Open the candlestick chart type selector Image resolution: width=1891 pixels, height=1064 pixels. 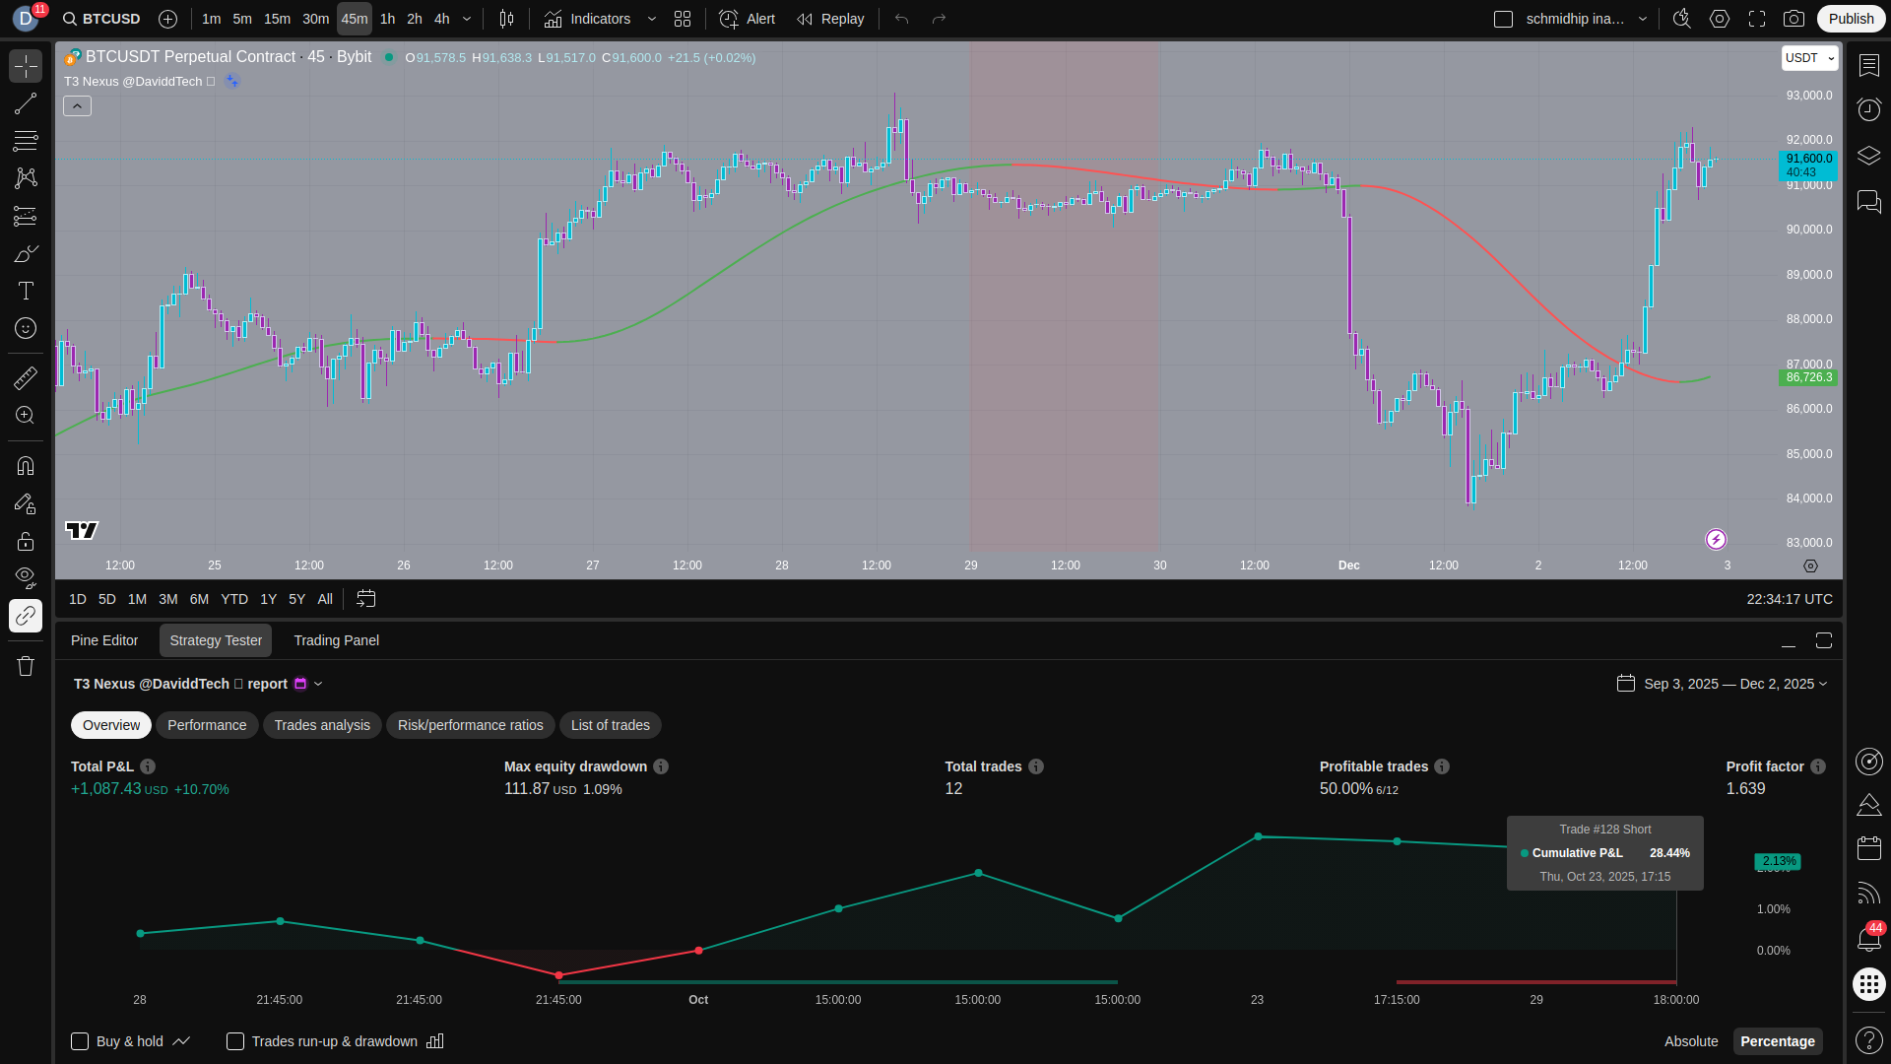506,19
